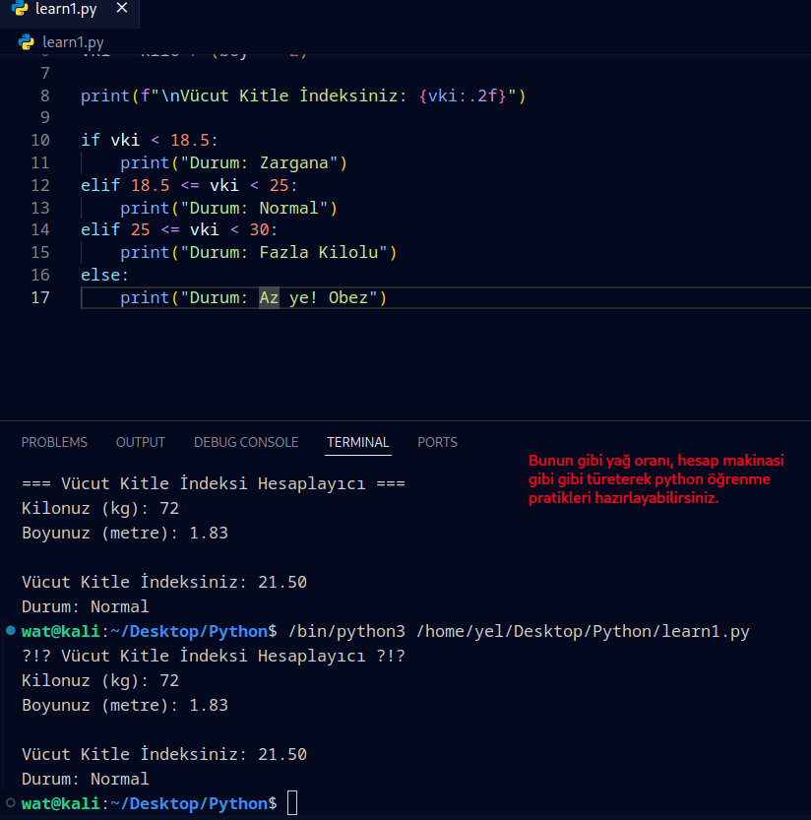Click line number 10 in gutter

click(x=40, y=140)
